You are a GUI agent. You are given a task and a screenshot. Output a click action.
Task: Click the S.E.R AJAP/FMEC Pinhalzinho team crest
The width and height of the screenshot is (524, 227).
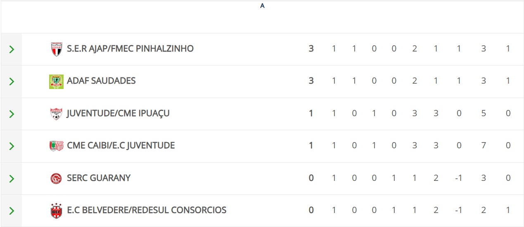click(x=56, y=49)
